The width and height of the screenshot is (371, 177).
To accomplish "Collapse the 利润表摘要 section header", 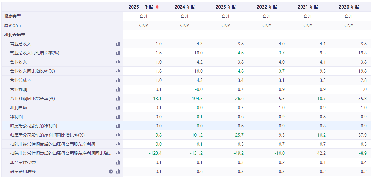I will [x=15, y=35].
